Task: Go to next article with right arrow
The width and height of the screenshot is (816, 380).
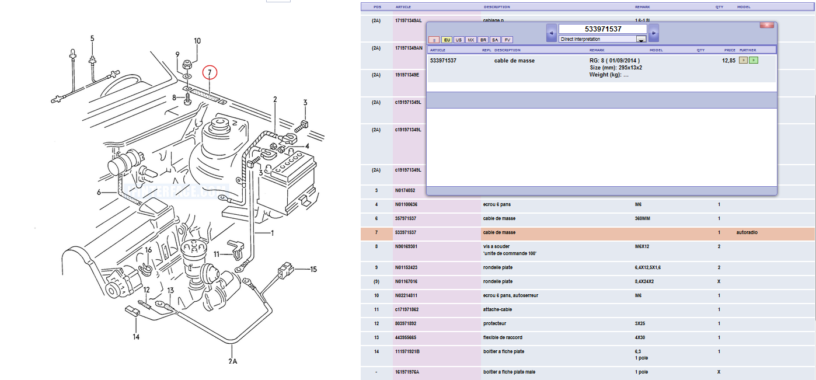Action: click(654, 33)
